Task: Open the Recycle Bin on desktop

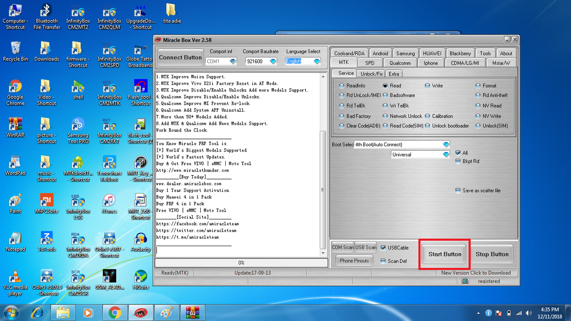Action: click(x=15, y=52)
